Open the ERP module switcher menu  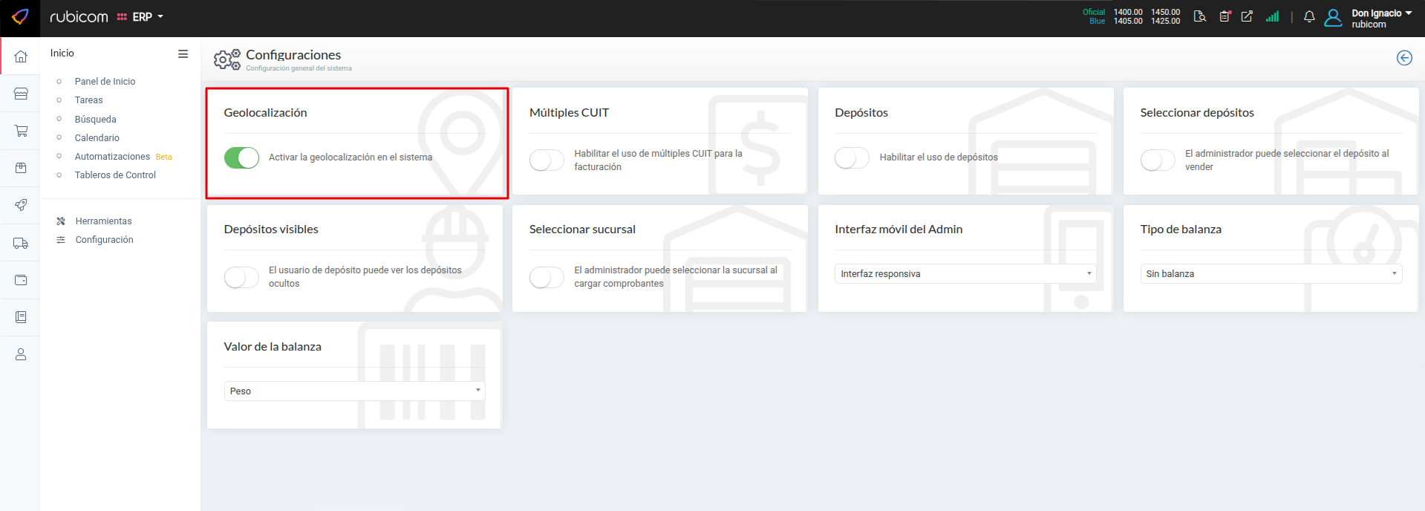[141, 17]
